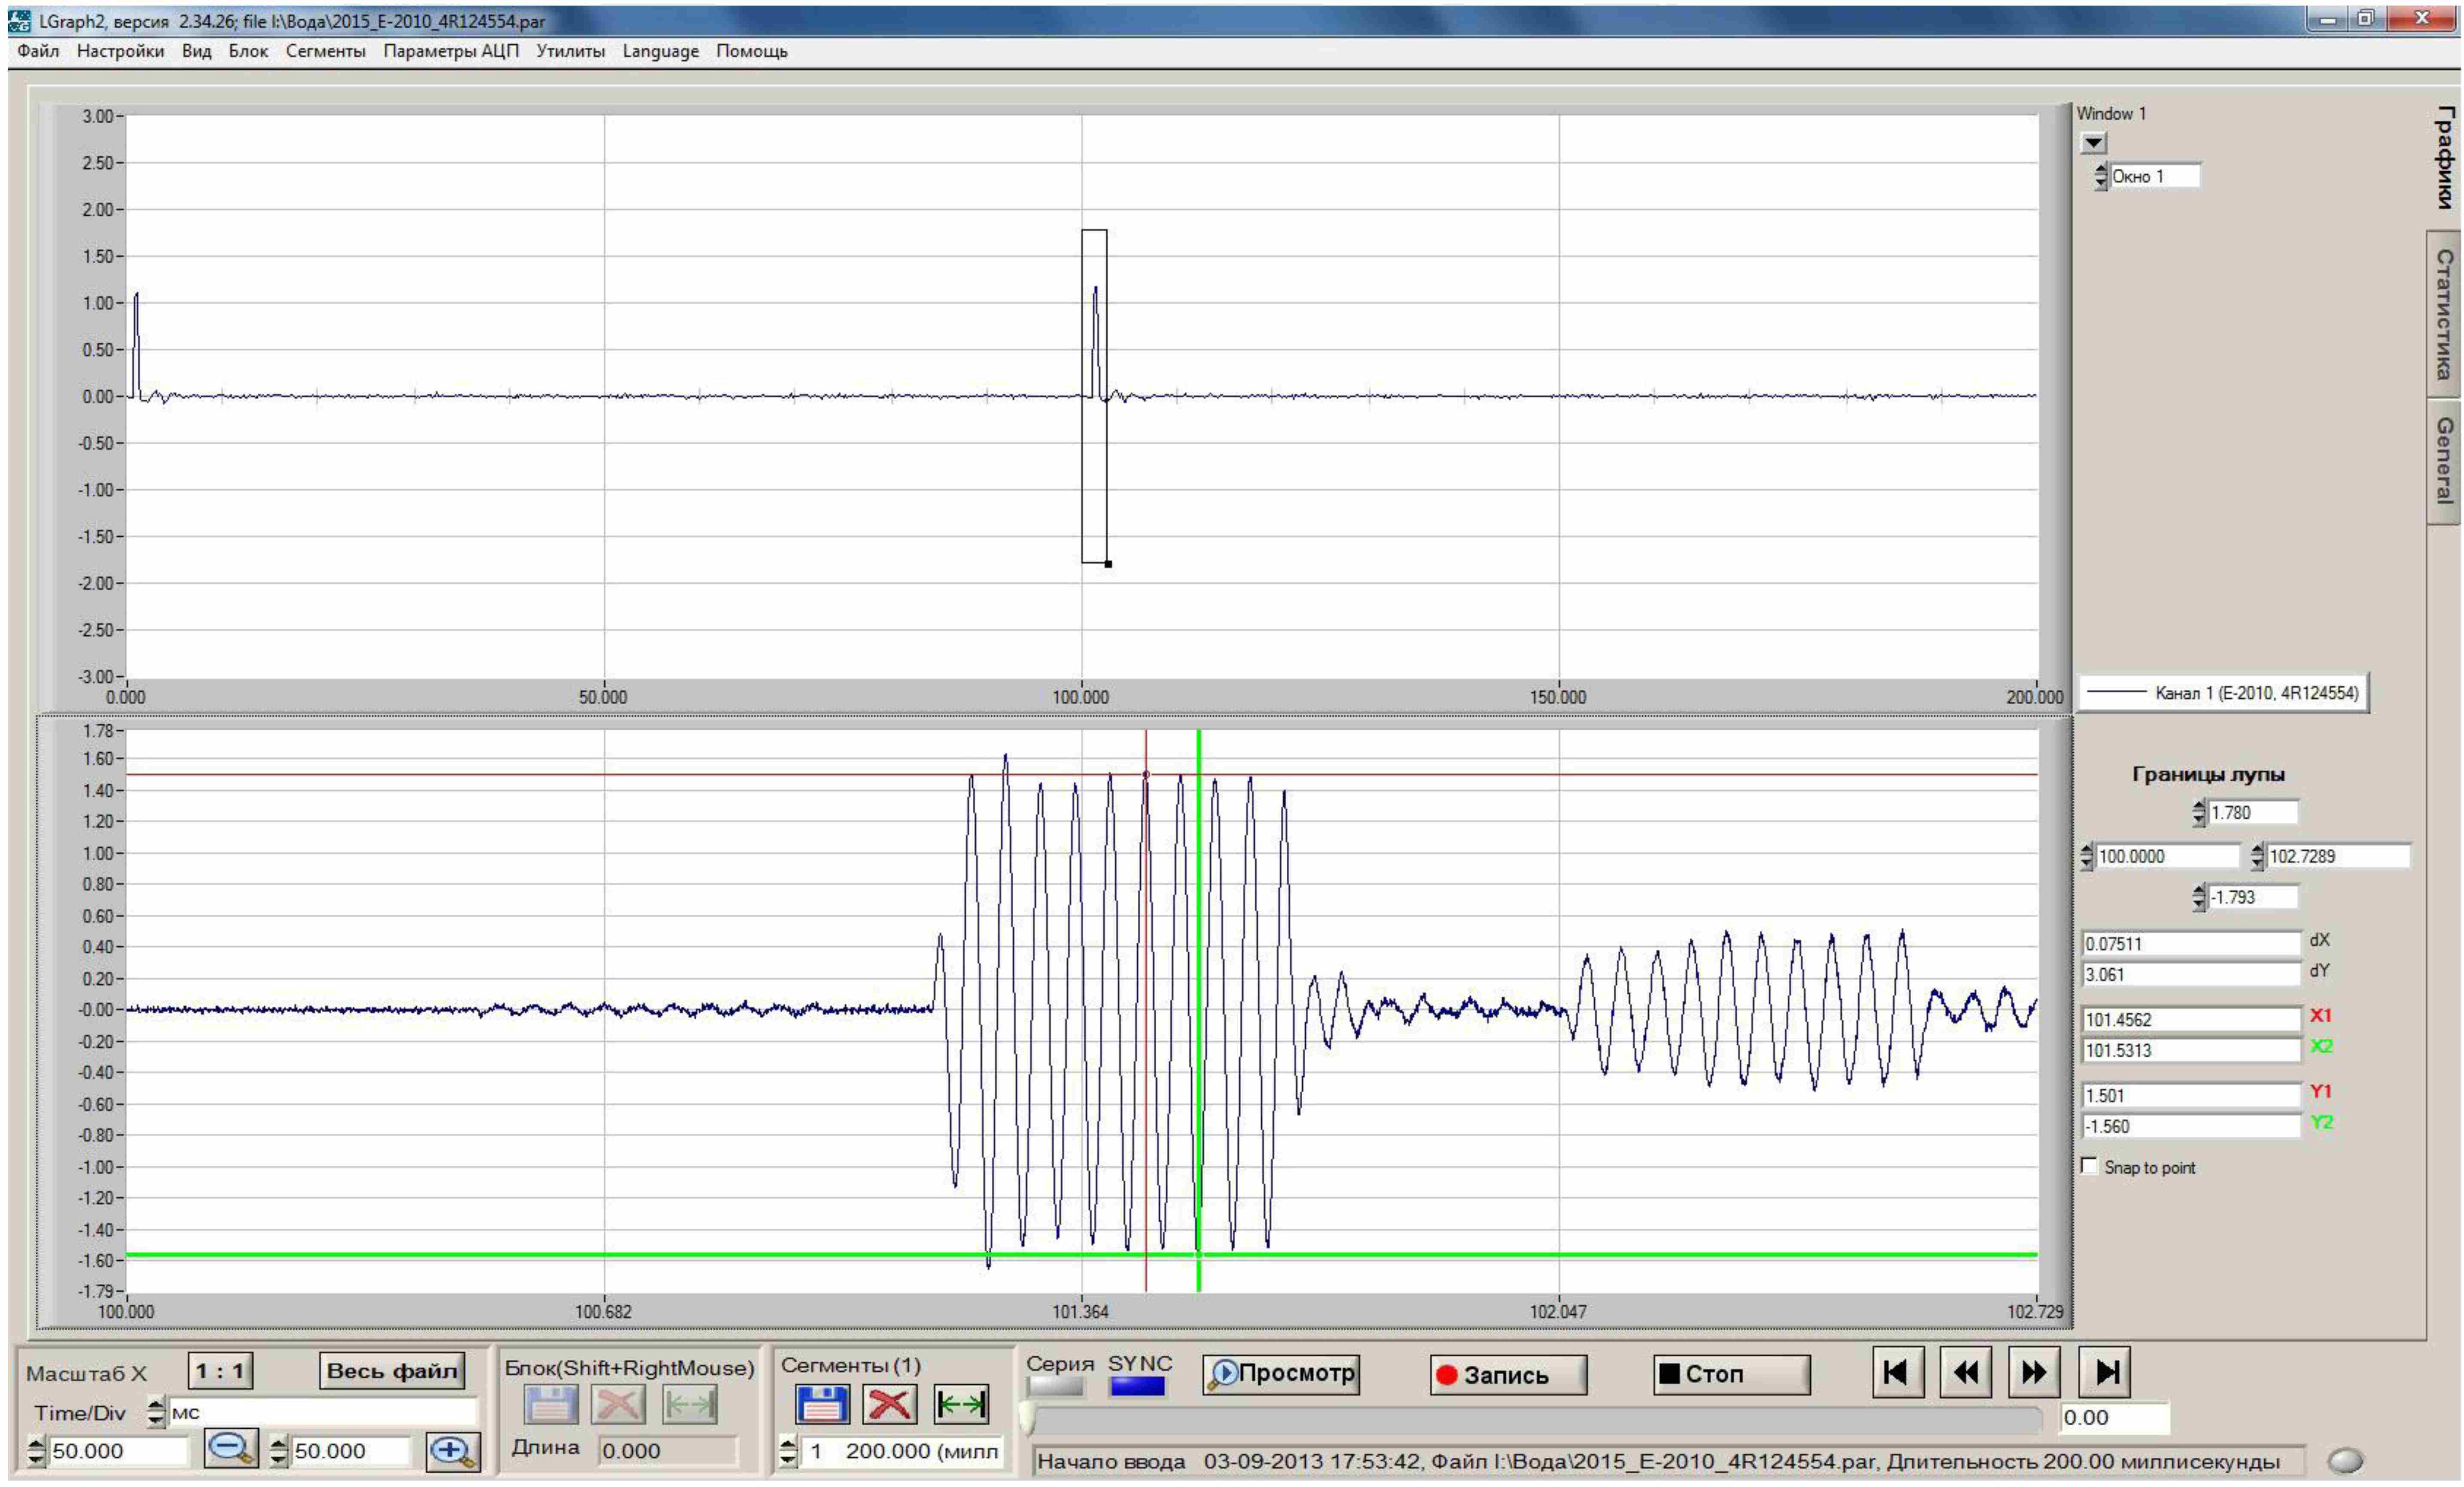Click the Длина field showing 0.000
Viewport: 2464px width, 1487px height.
coord(667,1450)
